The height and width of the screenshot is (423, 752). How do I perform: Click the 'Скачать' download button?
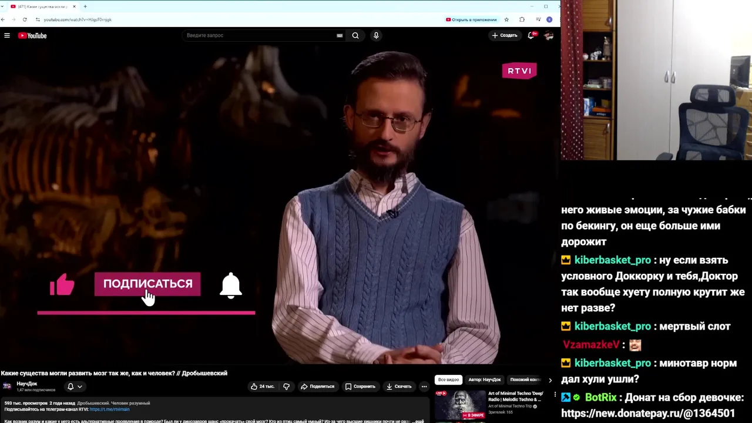pos(399,387)
